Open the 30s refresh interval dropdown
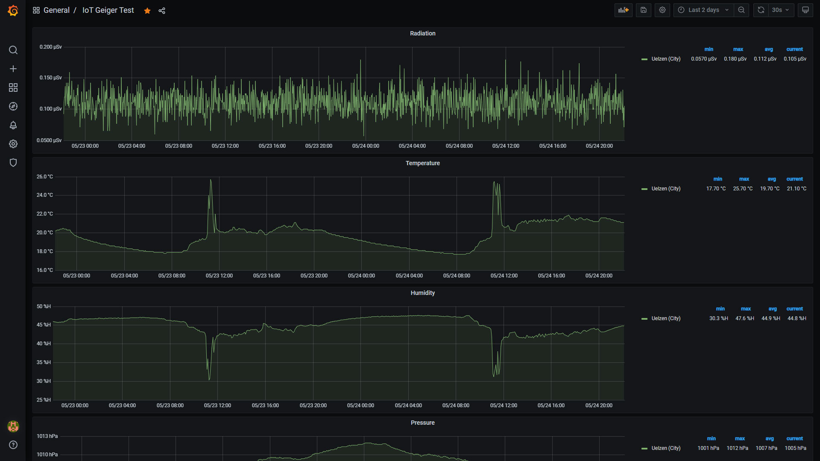The height and width of the screenshot is (461, 820). pyautogui.click(x=781, y=10)
